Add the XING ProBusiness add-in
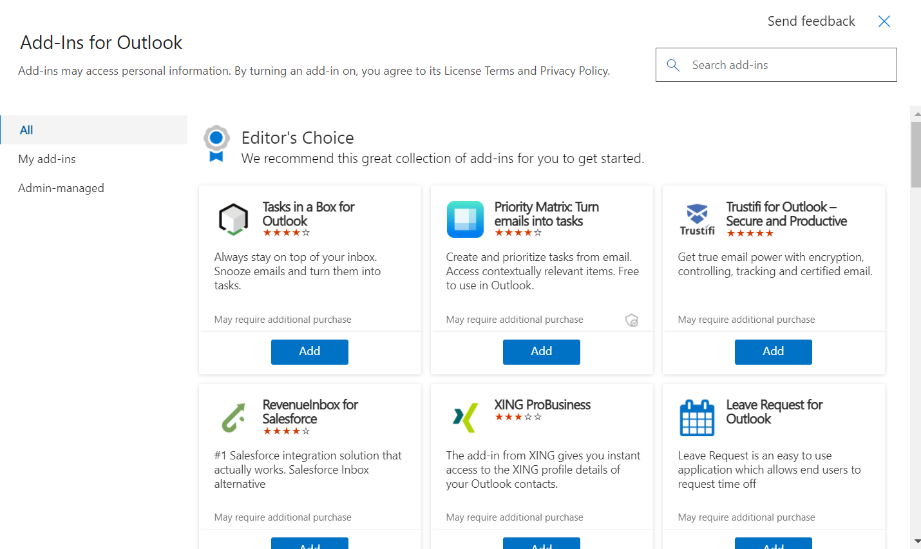The width and height of the screenshot is (921, 549). coord(541,544)
